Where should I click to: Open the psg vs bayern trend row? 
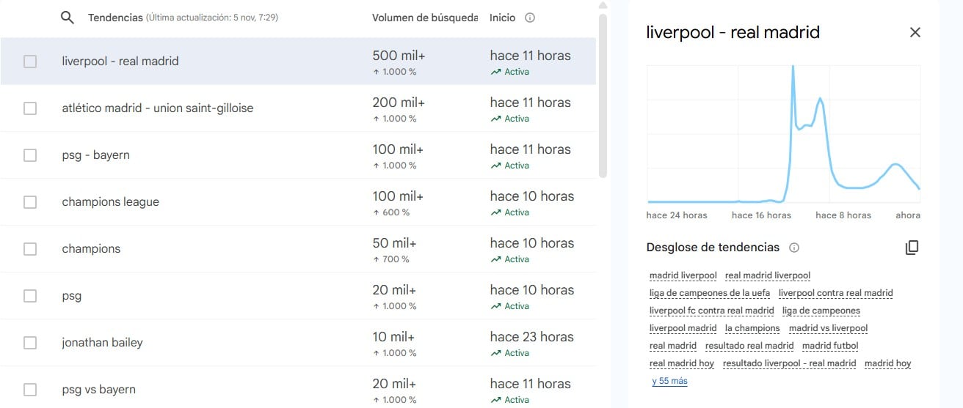point(99,390)
